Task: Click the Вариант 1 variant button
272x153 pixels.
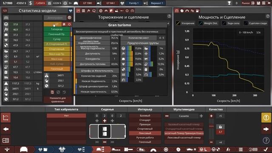Action: (x=157, y=3)
